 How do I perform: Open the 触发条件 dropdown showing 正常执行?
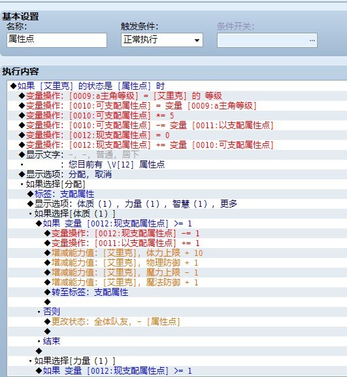(162, 40)
